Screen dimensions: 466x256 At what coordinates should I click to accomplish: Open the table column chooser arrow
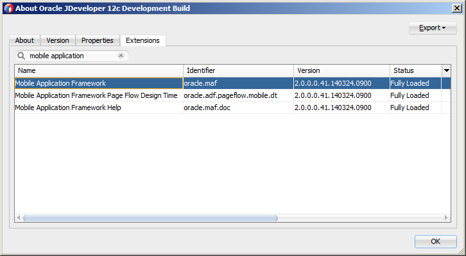[446, 70]
